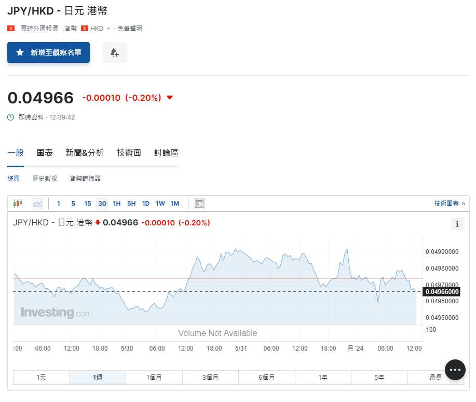Click the highlighted 0.04966000 price axis label
The height and width of the screenshot is (402, 476).
tap(442, 291)
